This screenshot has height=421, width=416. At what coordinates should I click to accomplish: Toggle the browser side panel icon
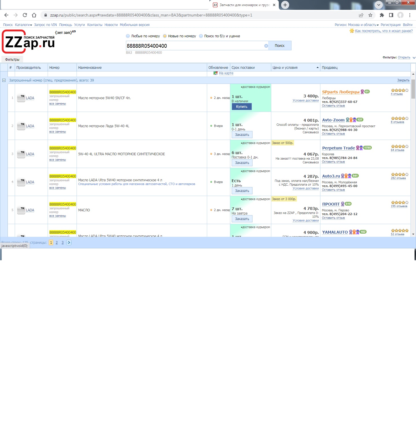click(x=391, y=15)
